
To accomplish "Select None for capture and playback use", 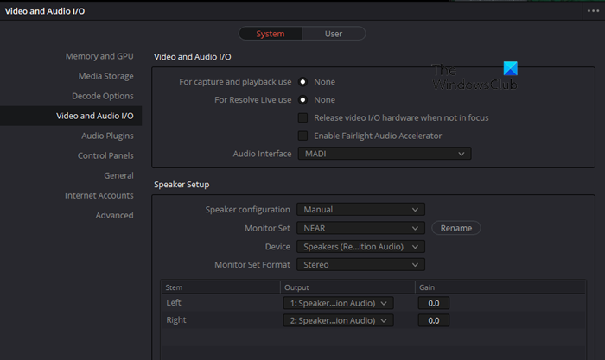I will coord(303,82).
